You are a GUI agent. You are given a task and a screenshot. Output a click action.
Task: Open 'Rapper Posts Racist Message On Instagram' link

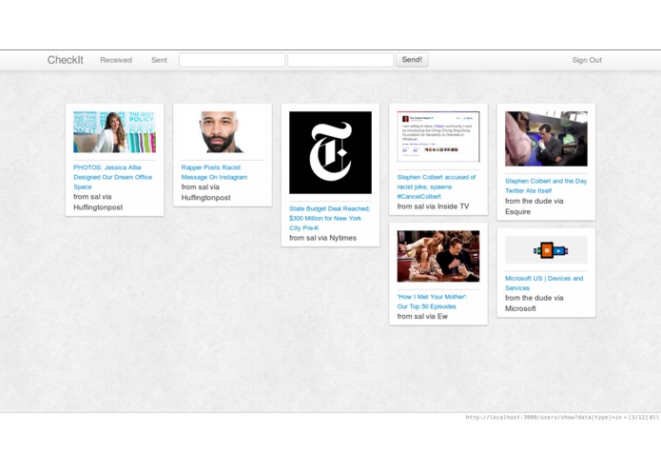[x=214, y=172]
